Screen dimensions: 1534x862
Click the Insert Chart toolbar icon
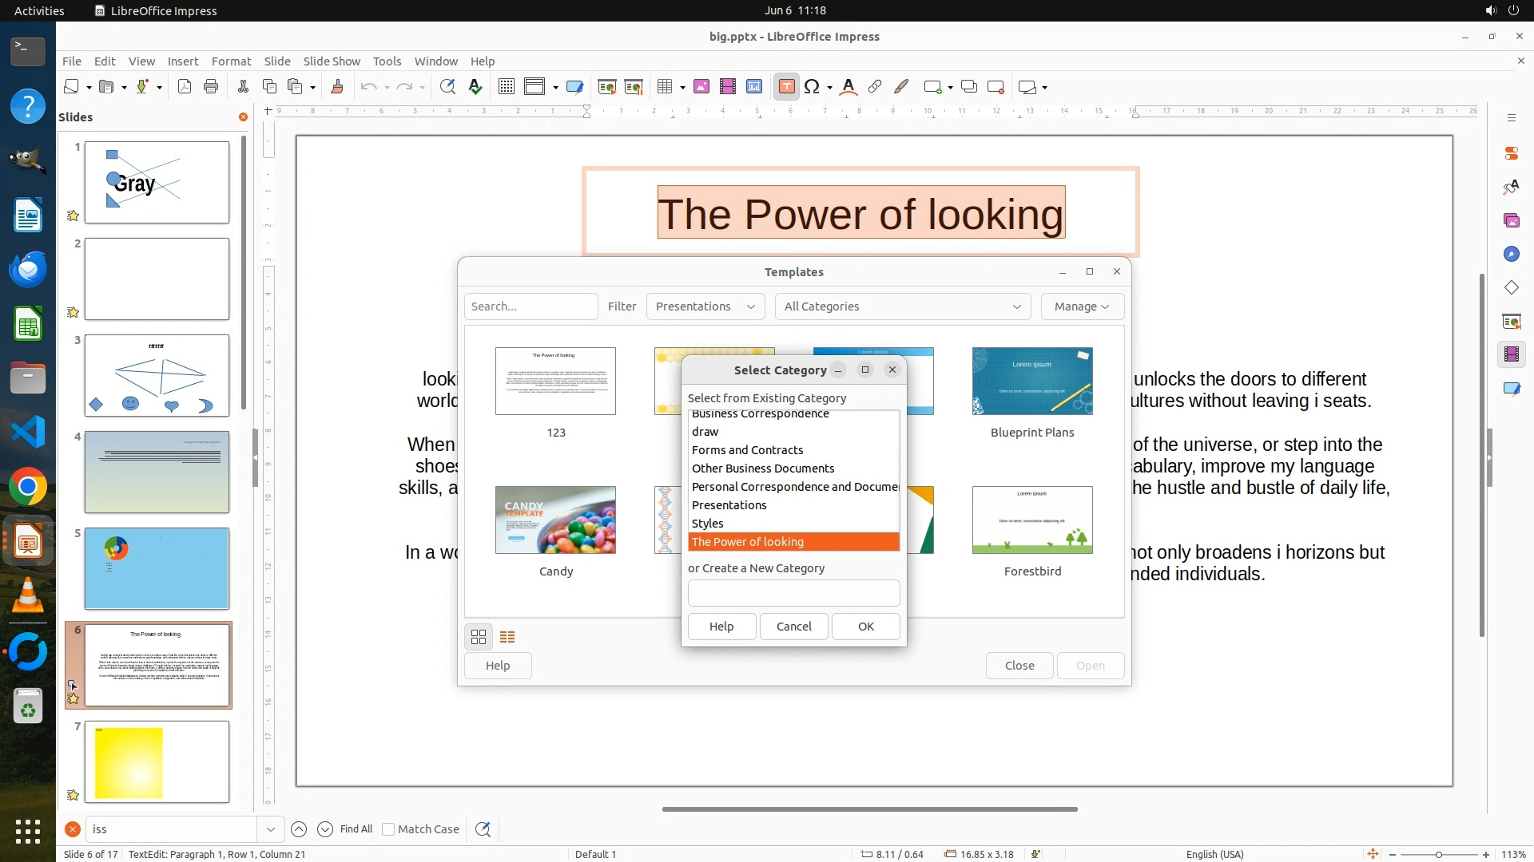754,87
